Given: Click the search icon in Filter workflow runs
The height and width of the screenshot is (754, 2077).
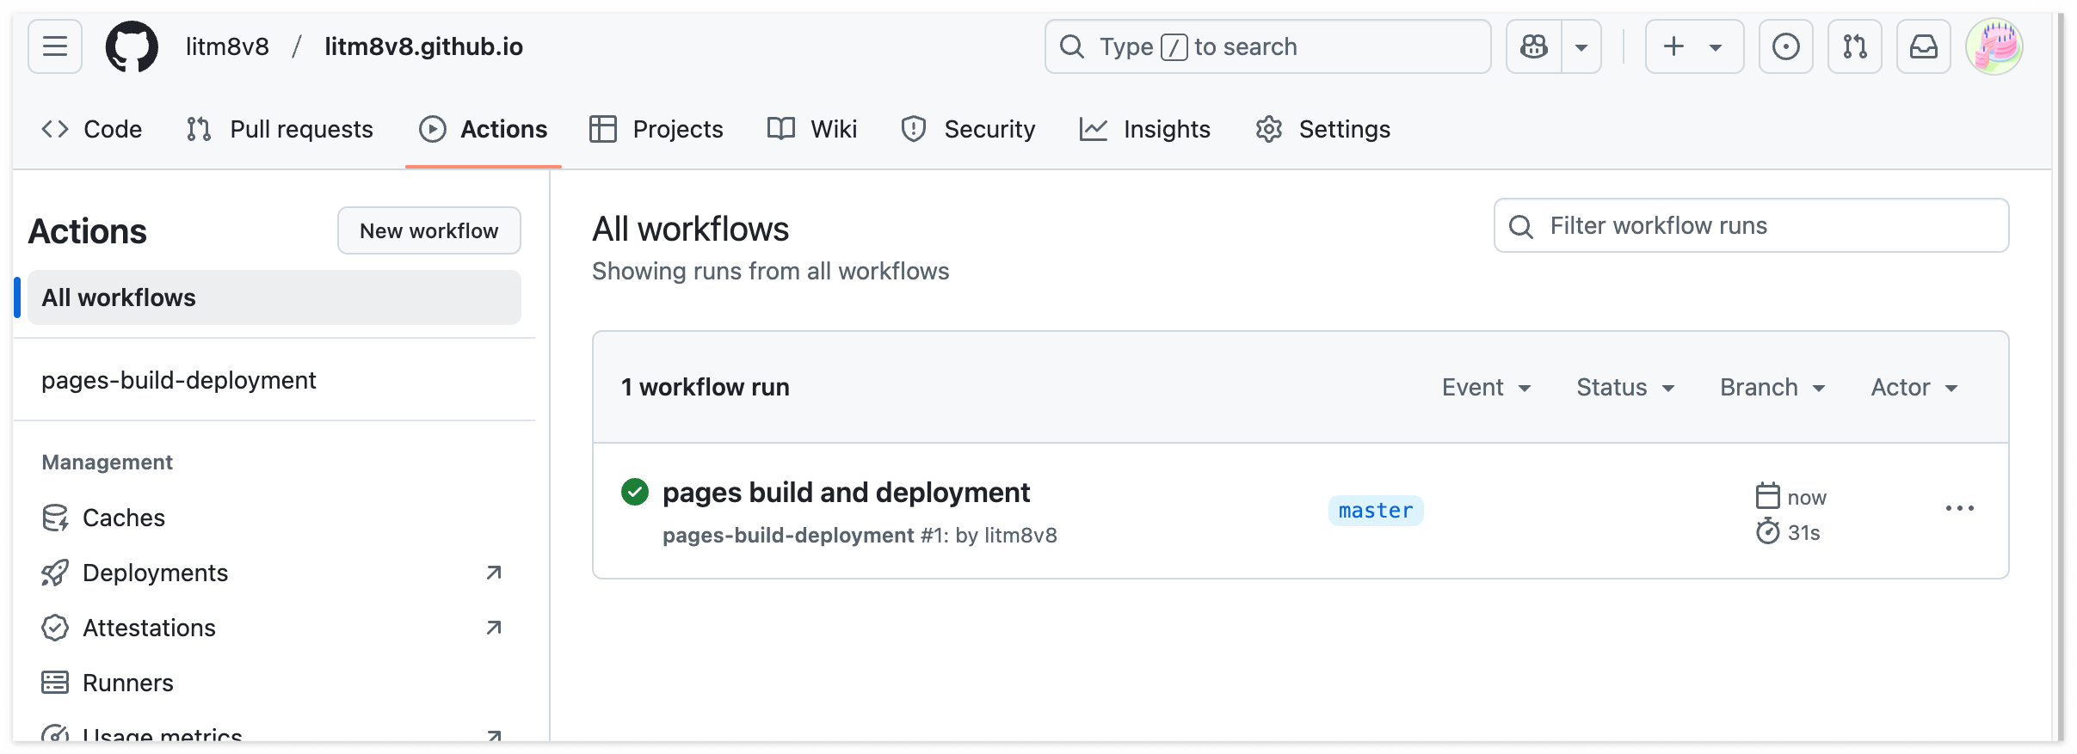Looking at the screenshot, I should (x=1521, y=226).
